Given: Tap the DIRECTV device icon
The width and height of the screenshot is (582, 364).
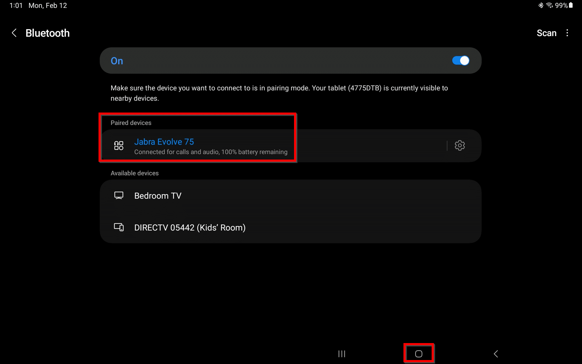Looking at the screenshot, I should 119,227.
